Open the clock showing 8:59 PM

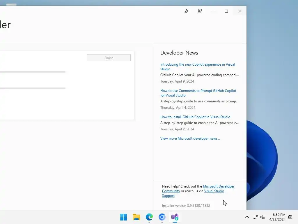coord(277,217)
